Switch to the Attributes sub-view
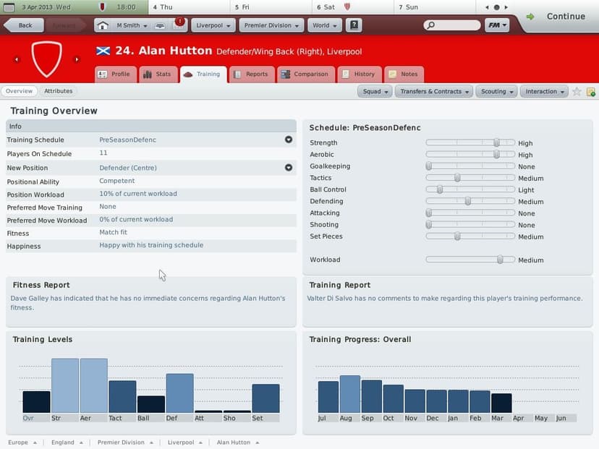 (58, 91)
